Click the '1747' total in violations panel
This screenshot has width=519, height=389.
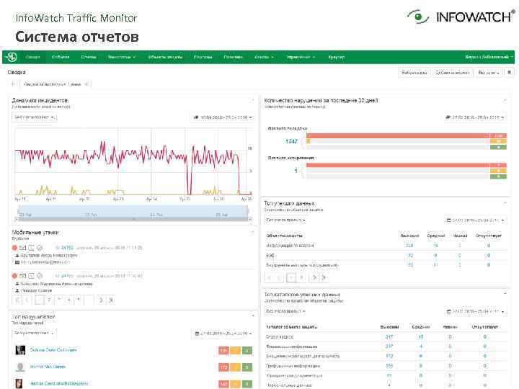[291, 141]
